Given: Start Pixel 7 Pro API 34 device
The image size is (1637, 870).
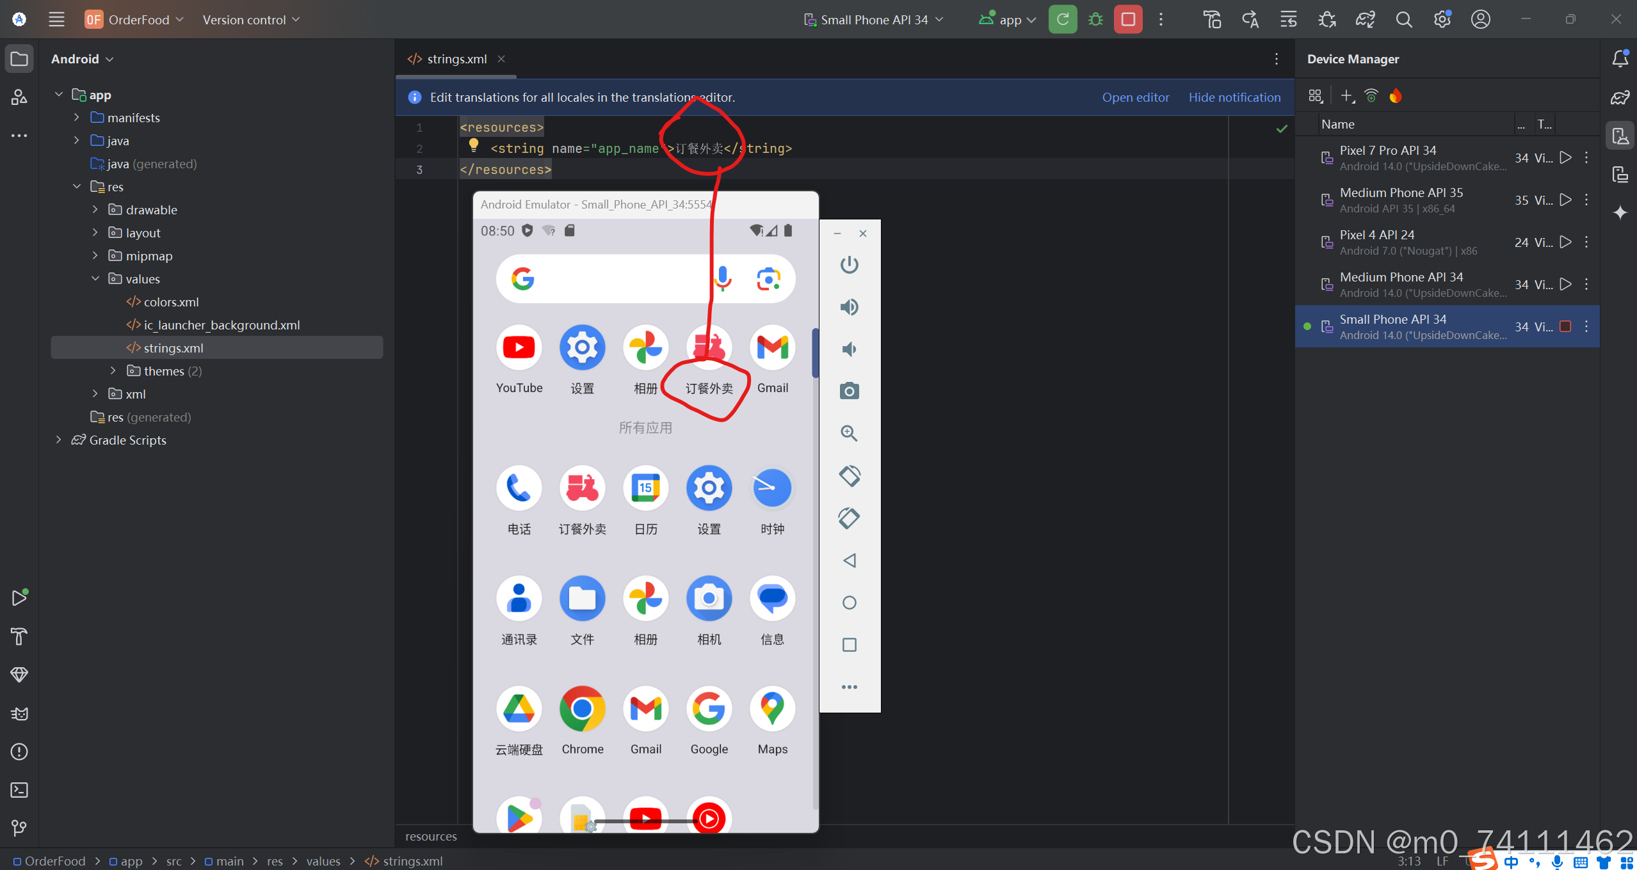Looking at the screenshot, I should tap(1565, 157).
